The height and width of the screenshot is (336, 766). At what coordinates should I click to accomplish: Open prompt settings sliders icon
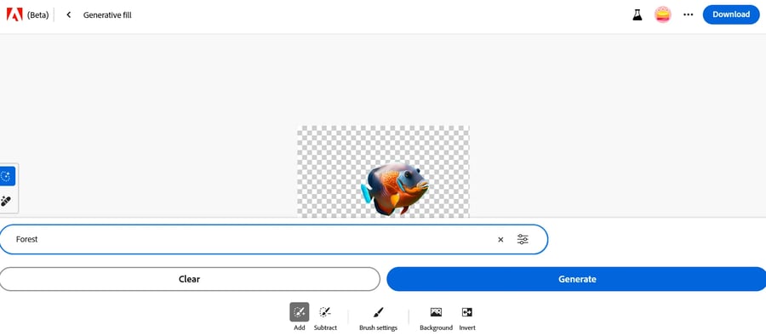click(x=523, y=239)
